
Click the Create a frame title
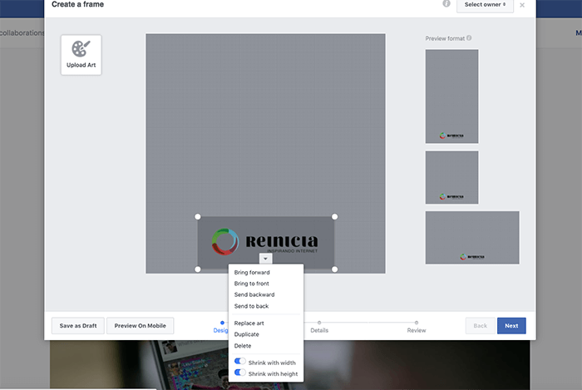click(x=77, y=4)
